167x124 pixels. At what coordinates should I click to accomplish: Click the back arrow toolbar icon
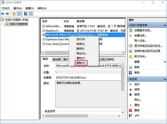click(x=2, y=14)
